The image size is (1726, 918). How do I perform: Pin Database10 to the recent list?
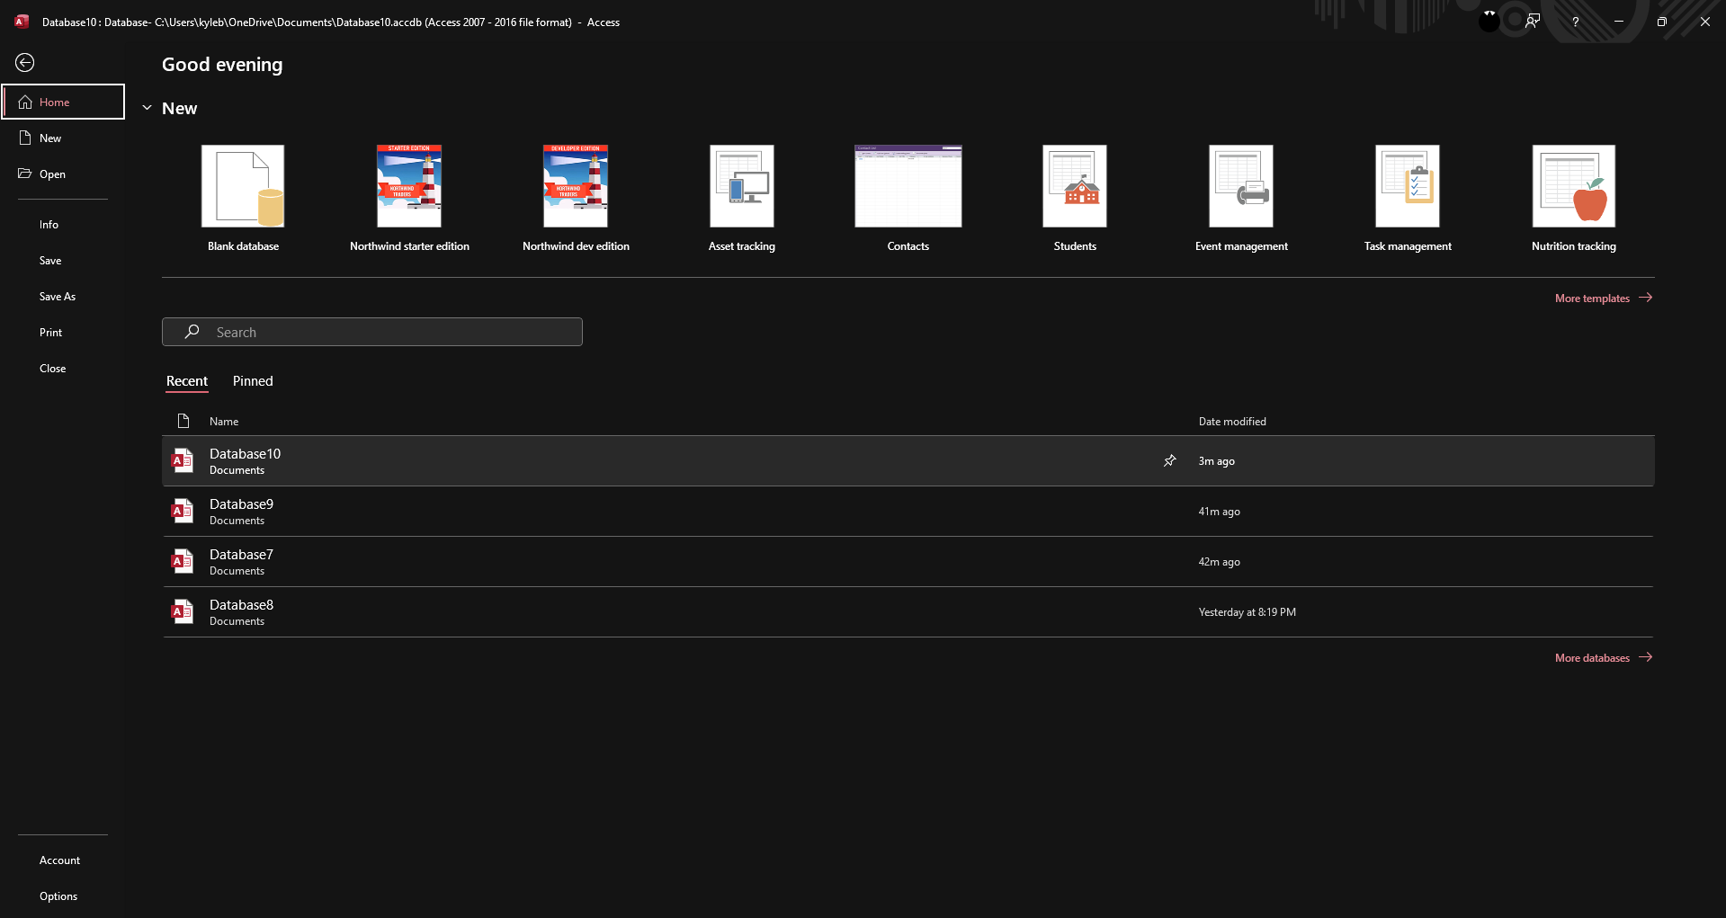pos(1169,460)
